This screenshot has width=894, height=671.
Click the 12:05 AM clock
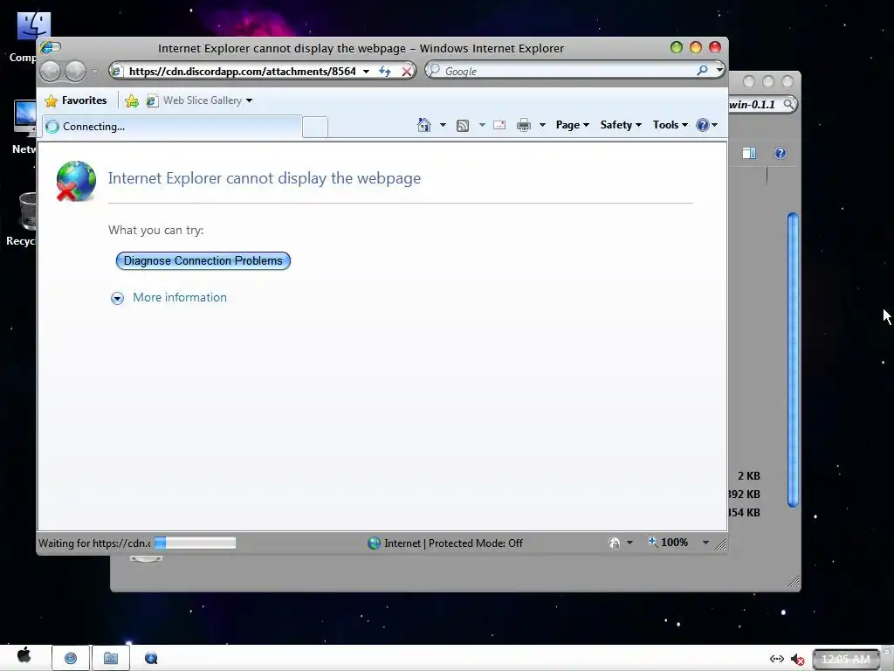tap(846, 660)
